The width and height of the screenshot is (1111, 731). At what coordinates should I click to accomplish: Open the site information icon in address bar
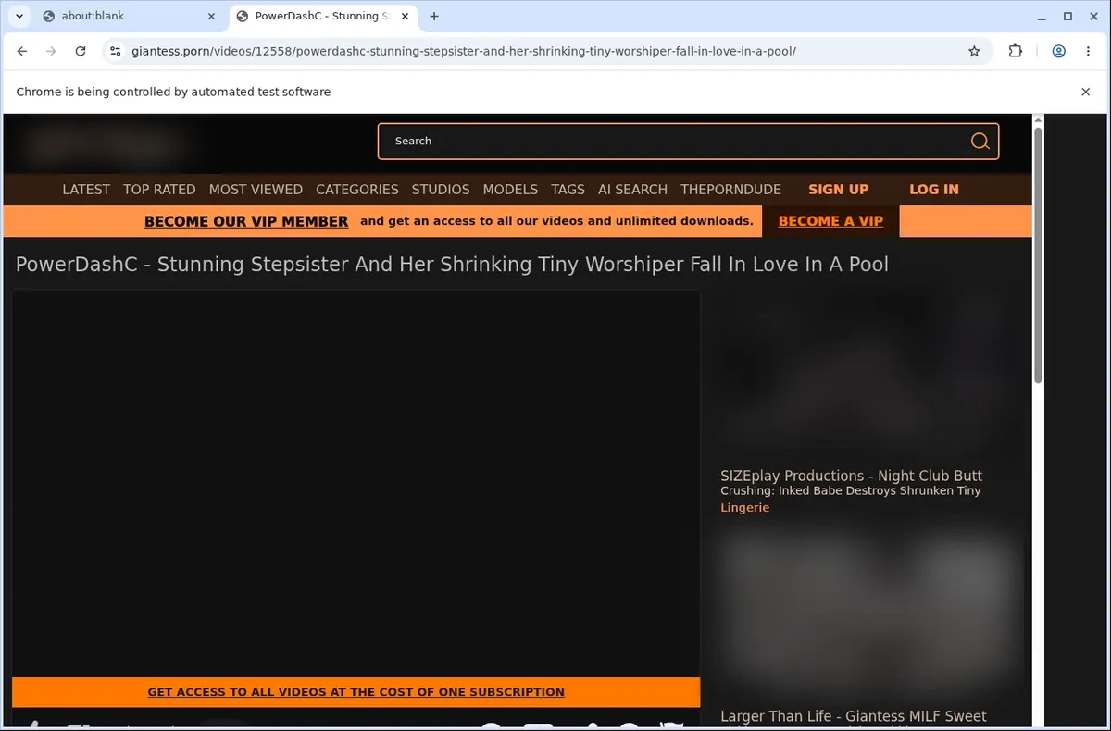click(x=115, y=51)
